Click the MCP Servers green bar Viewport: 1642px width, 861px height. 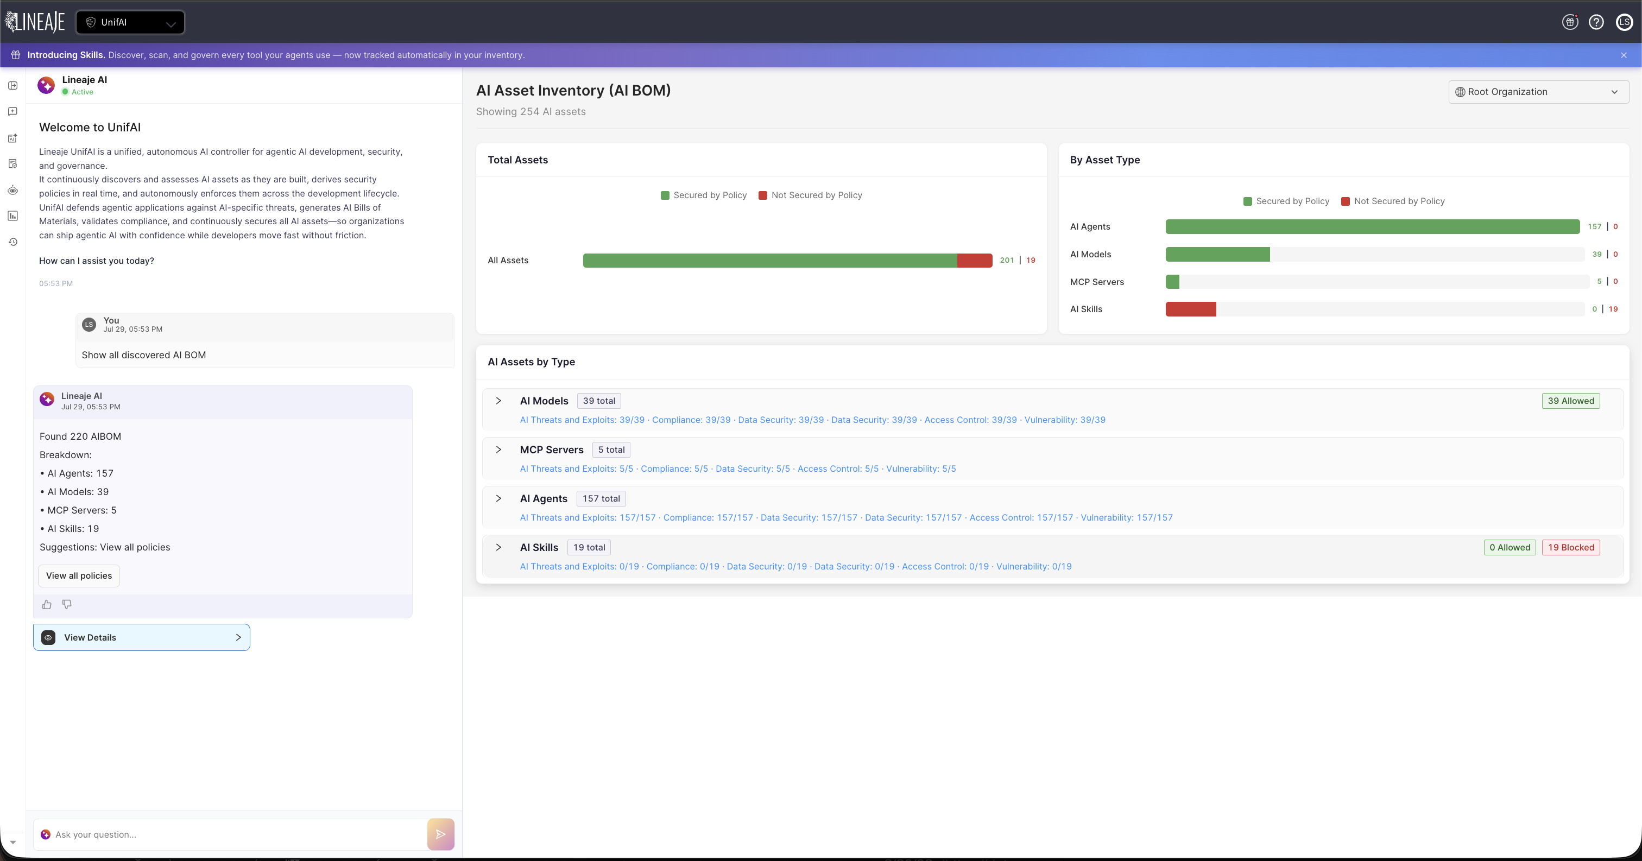tap(1172, 282)
